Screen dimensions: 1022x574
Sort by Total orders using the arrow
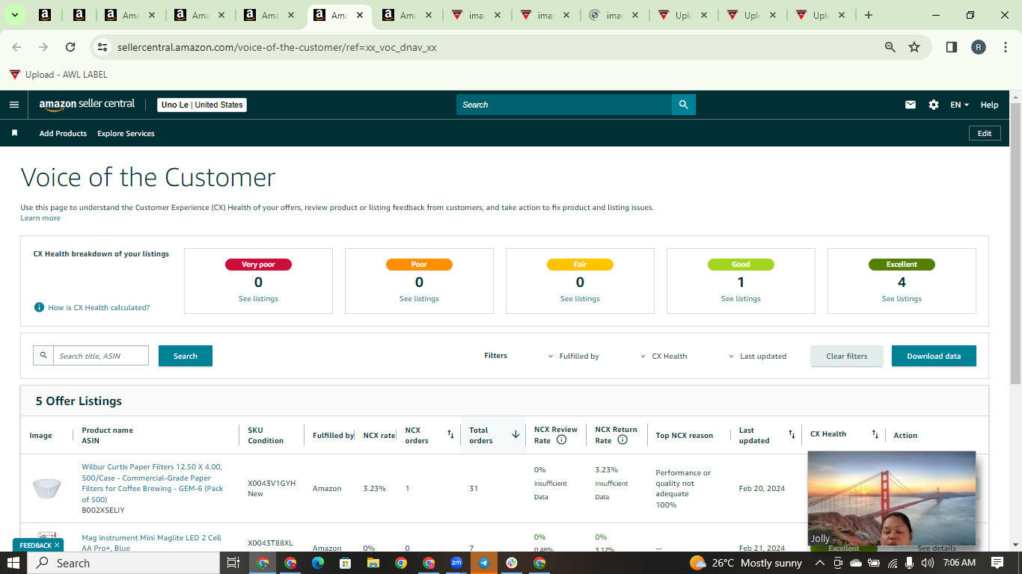[x=515, y=434]
